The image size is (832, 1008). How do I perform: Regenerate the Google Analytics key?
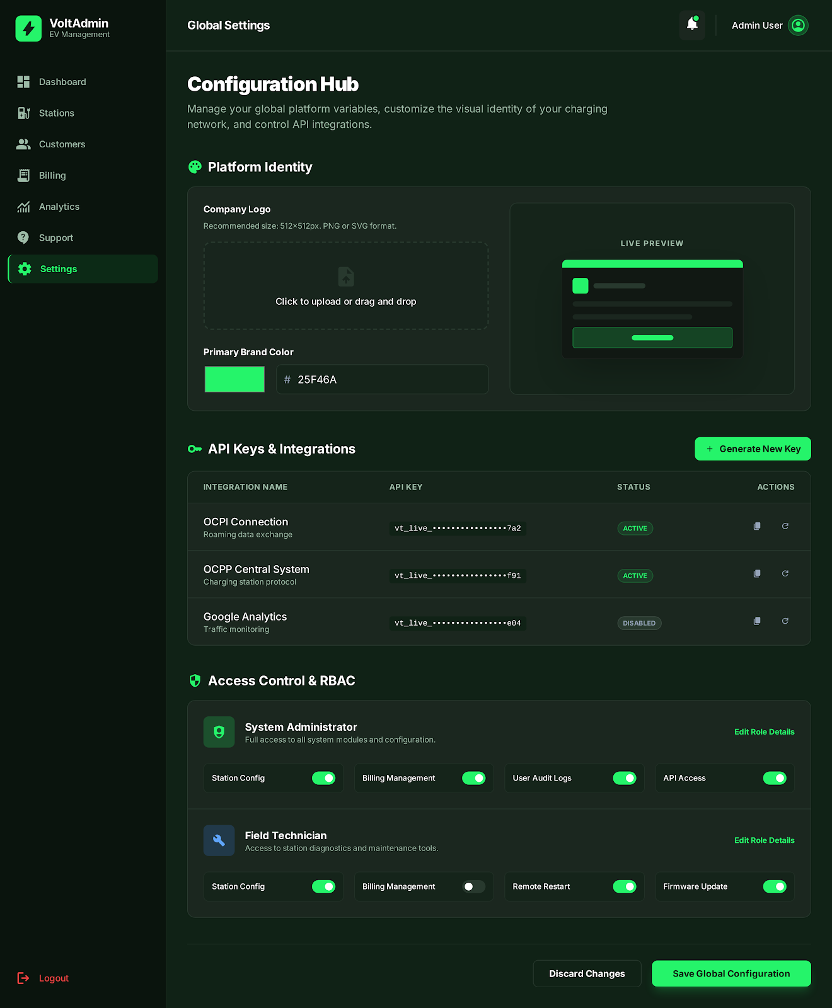[785, 621]
